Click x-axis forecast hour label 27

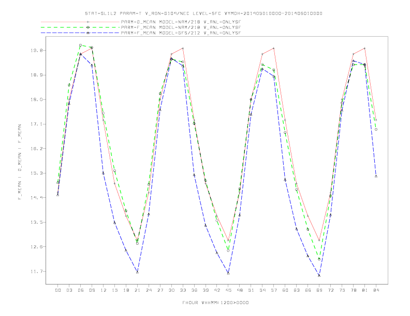(x=160, y=290)
